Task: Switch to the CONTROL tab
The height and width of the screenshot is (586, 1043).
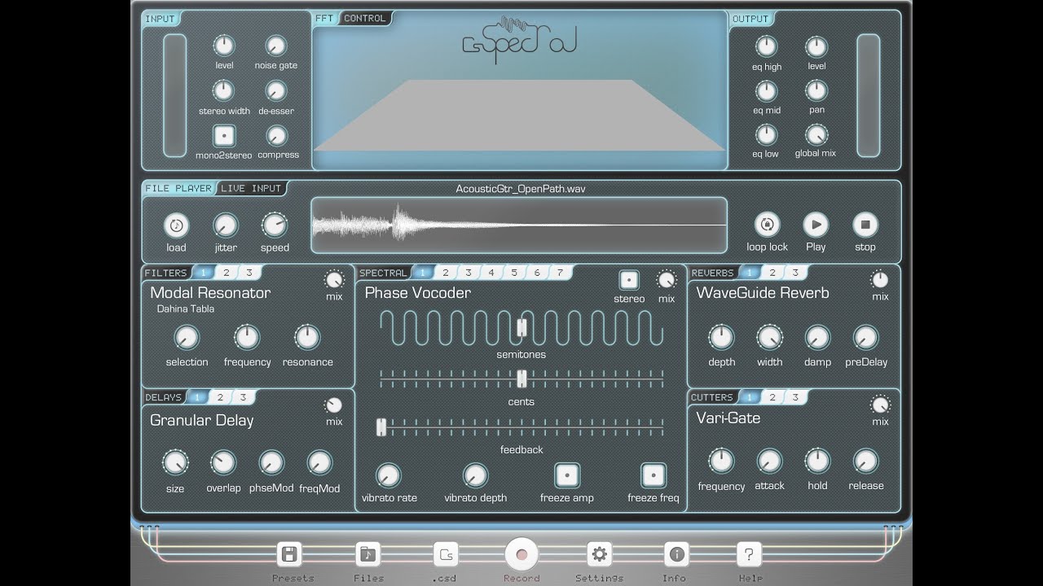Action: coord(365,18)
